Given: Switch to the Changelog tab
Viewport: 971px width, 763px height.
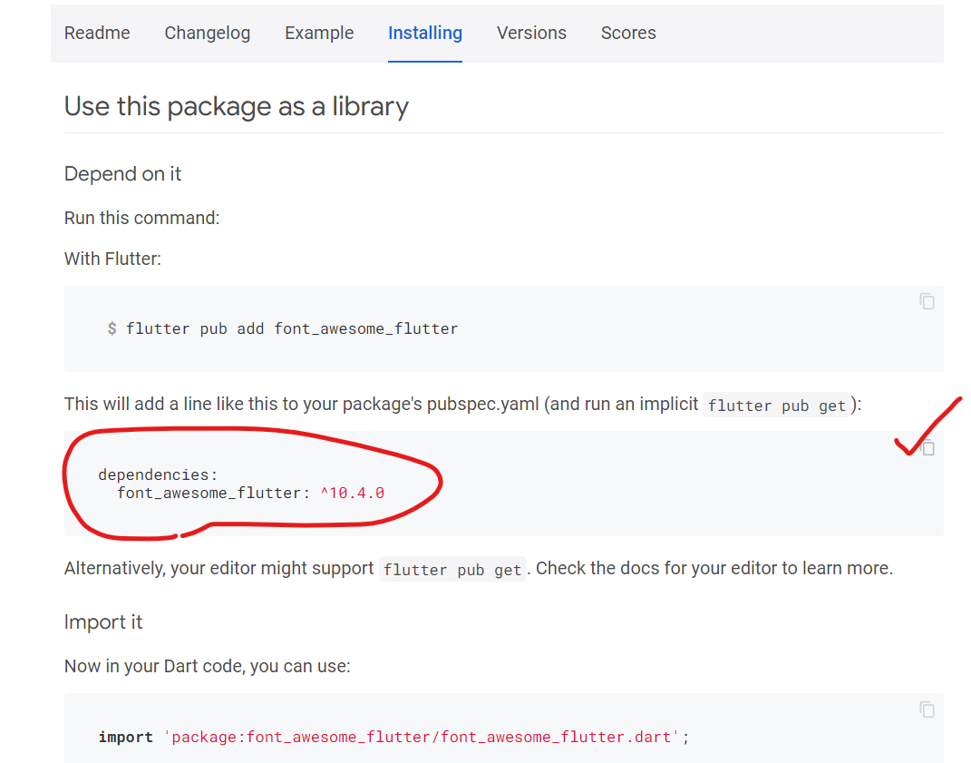Looking at the screenshot, I should (208, 33).
